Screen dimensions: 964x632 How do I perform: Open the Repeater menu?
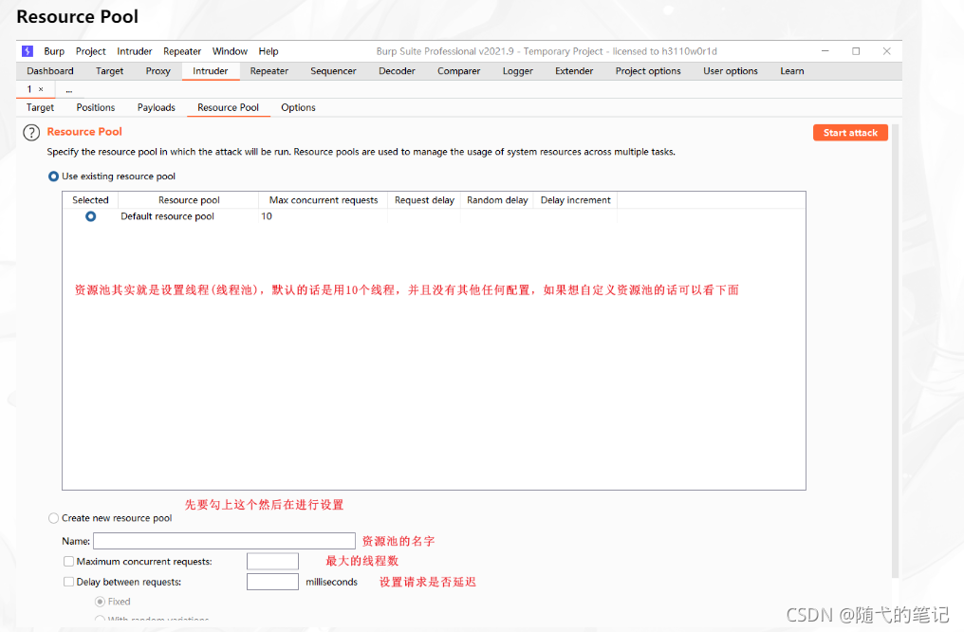point(182,51)
